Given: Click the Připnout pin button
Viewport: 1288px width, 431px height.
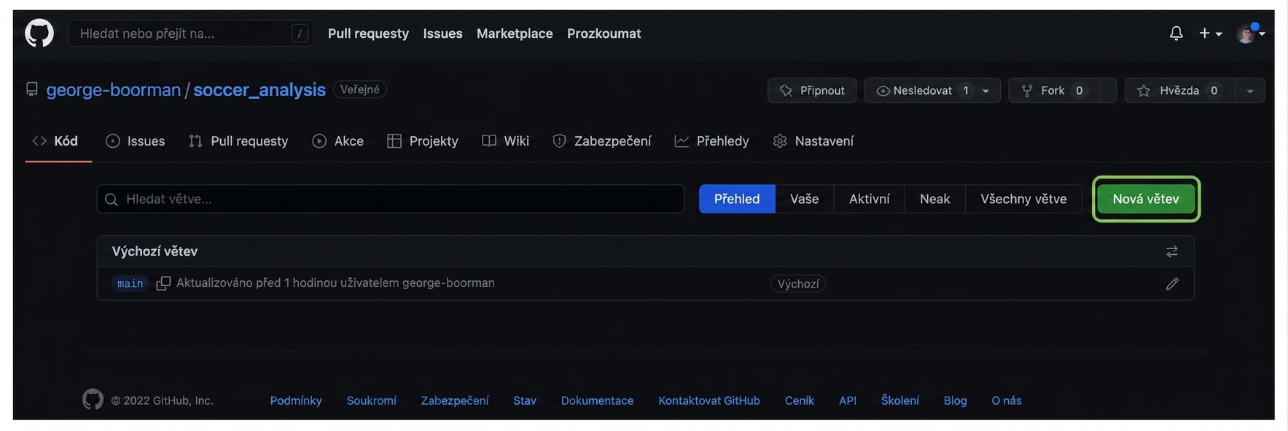Looking at the screenshot, I should 812,90.
